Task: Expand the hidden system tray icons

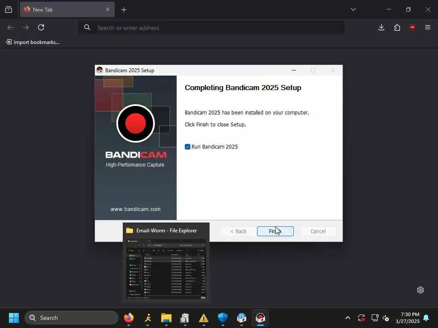Action: [x=348, y=318]
